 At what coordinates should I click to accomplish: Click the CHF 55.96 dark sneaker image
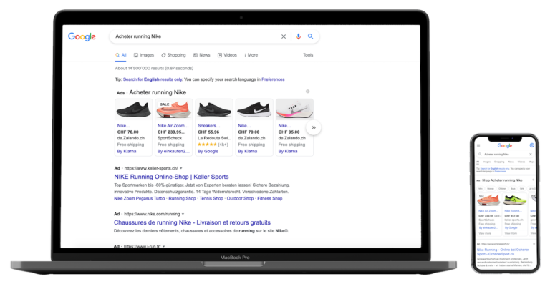[x=214, y=109]
